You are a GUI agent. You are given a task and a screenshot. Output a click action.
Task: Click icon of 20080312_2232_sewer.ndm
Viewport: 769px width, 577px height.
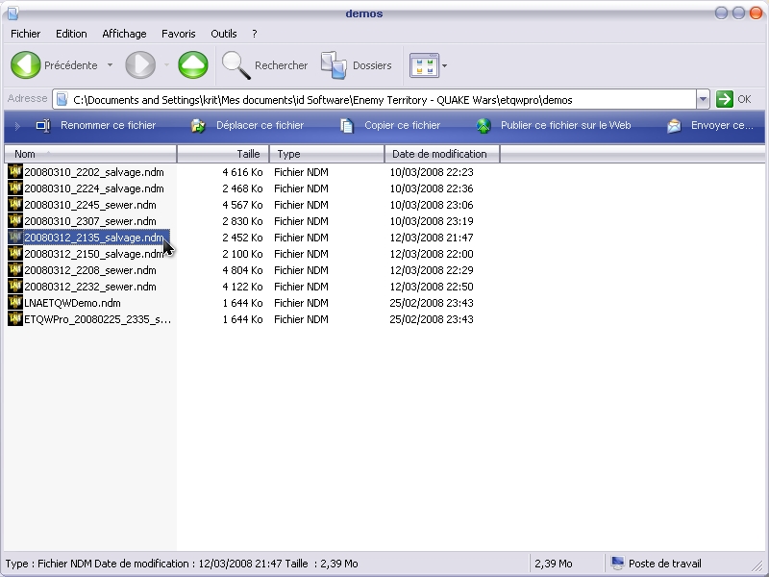coord(15,286)
